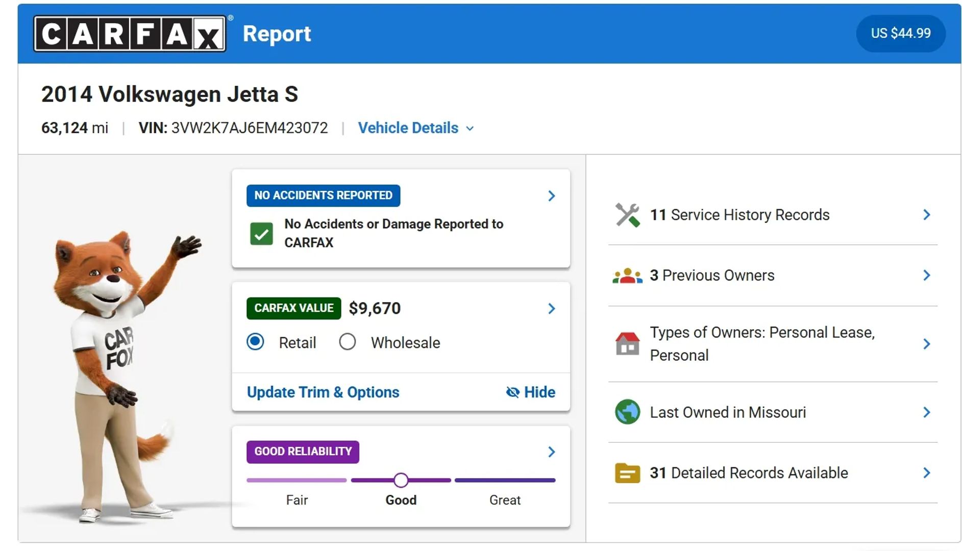Select the Retail value radio button
Image resolution: width=962 pixels, height=551 pixels.
tap(255, 342)
